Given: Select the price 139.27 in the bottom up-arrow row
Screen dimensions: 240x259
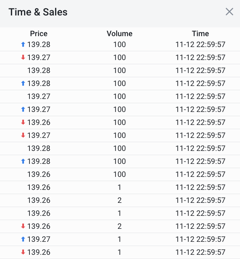Looking at the screenshot, I should pos(39,239).
